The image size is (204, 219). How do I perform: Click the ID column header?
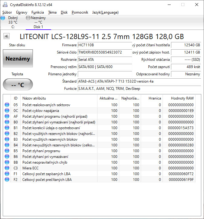pos(15,98)
